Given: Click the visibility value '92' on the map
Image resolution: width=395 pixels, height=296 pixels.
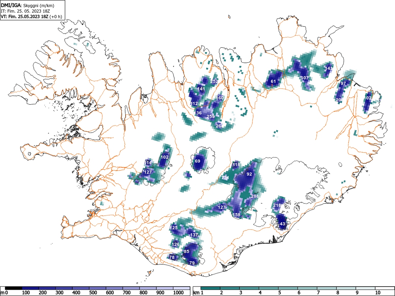Looking at the screenshot, I should (x=249, y=174).
